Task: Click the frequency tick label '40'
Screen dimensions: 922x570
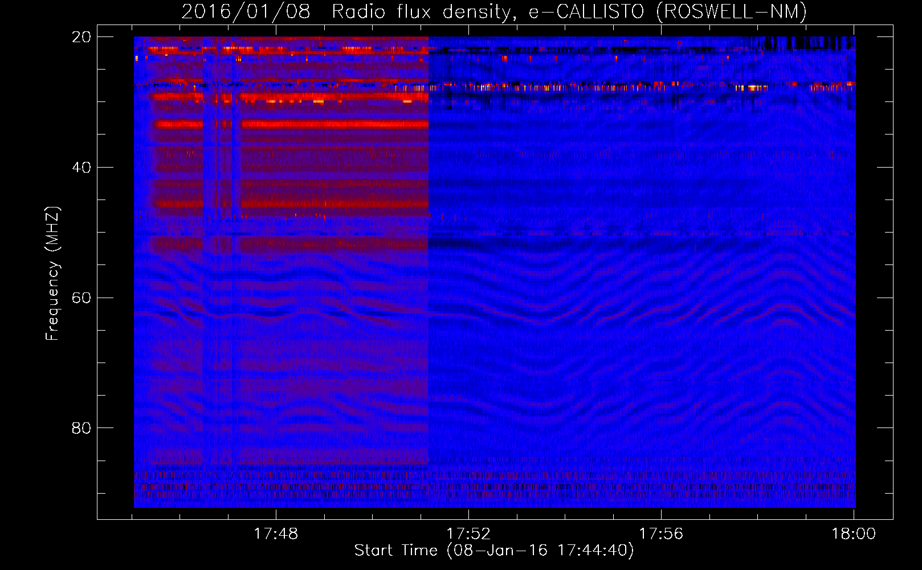Action: 81,168
